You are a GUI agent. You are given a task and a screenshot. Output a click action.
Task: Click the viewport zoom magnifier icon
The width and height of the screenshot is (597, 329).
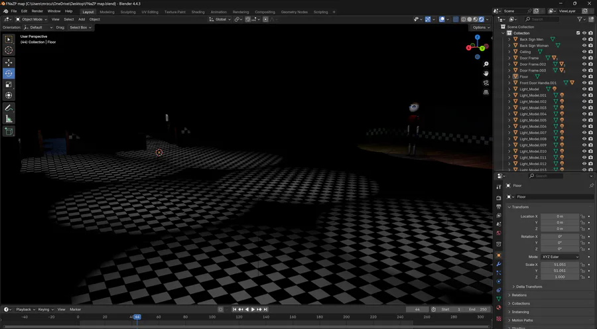point(486,64)
